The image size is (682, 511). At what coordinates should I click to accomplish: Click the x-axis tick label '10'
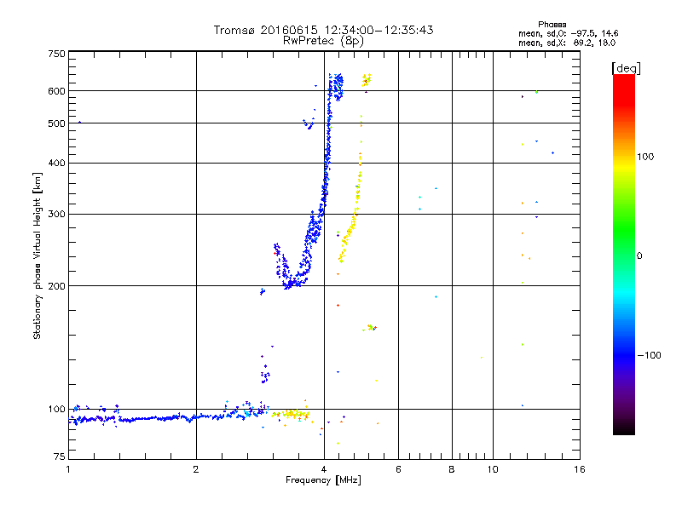493,469
